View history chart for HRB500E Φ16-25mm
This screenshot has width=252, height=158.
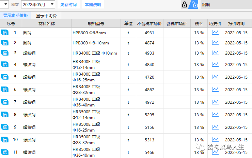(x=215, y=127)
